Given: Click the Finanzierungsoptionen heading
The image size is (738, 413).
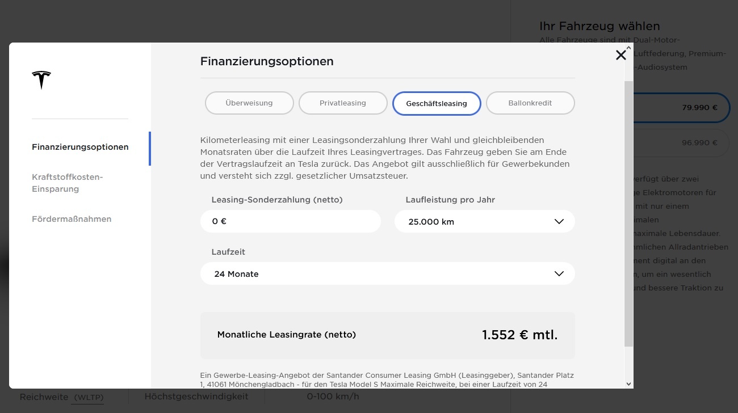Looking at the screenshot, I should (267, 61).
